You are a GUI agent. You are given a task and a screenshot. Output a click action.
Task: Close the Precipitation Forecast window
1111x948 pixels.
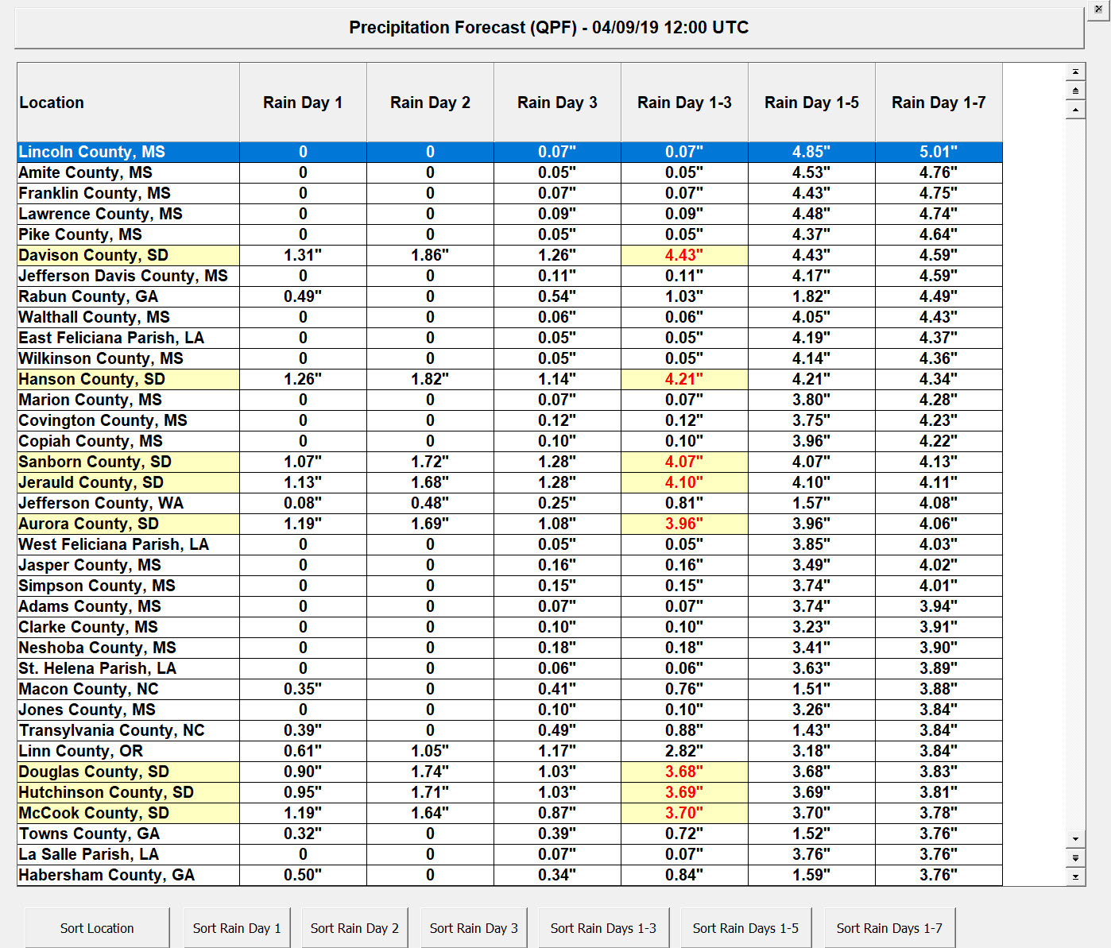(x=1098, y=9)
